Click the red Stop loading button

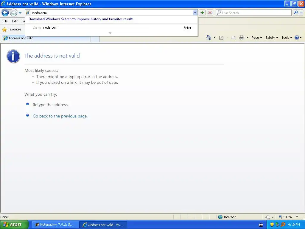[x=210, y=13]
